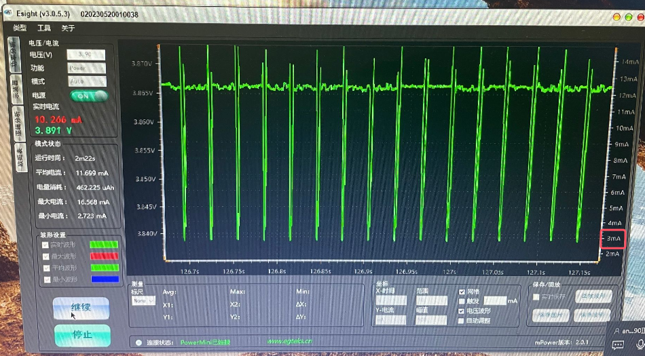The image size is (645, 356).
Task: Click the Y-电流 input field
Action: [391, 320]
